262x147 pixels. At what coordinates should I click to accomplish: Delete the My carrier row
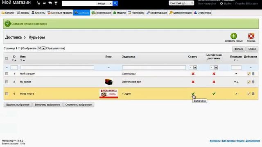click(x=253, y=82)
